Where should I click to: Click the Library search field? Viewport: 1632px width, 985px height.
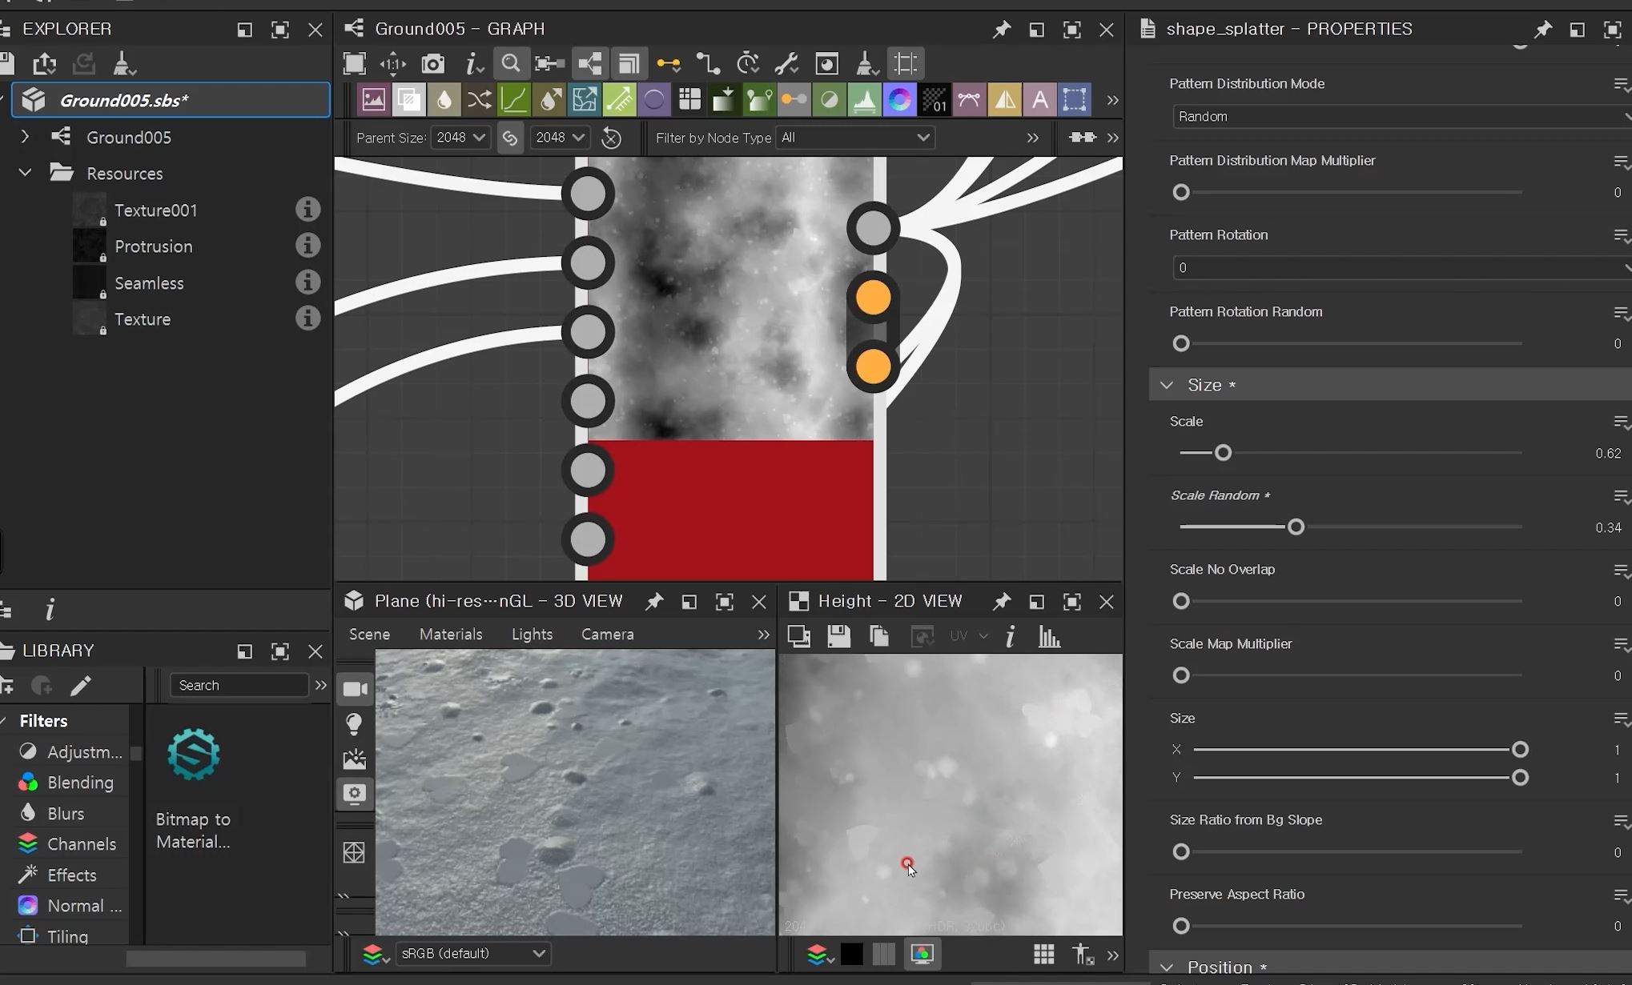pos(238,686)
